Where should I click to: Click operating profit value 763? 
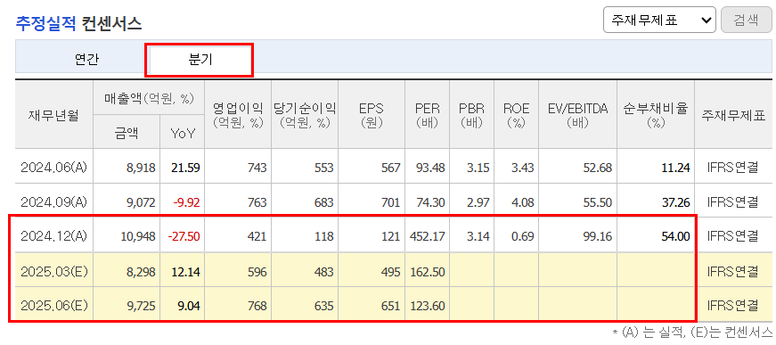(257, 202)
